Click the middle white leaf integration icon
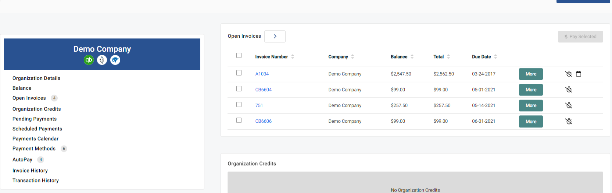The image size is (612, 193). (102, 60)
